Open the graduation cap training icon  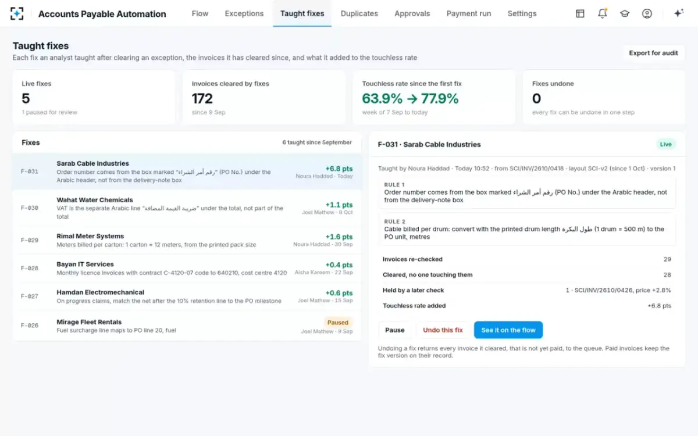coord(625,13)
